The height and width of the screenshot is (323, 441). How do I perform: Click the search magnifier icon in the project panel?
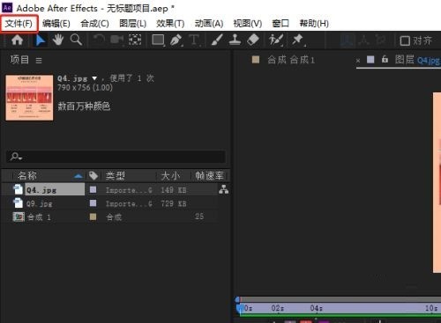[15, 157]
